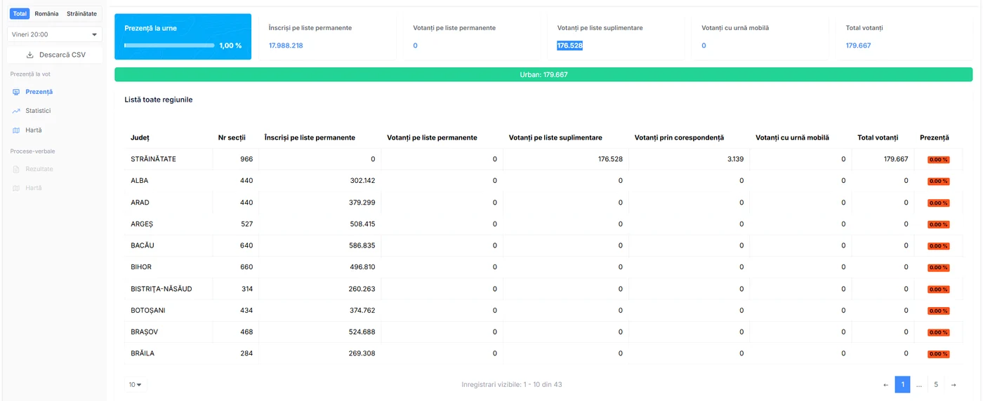
Task: Click the 0.00 % badge in the BRĂILA row
Action: [938, 354]
